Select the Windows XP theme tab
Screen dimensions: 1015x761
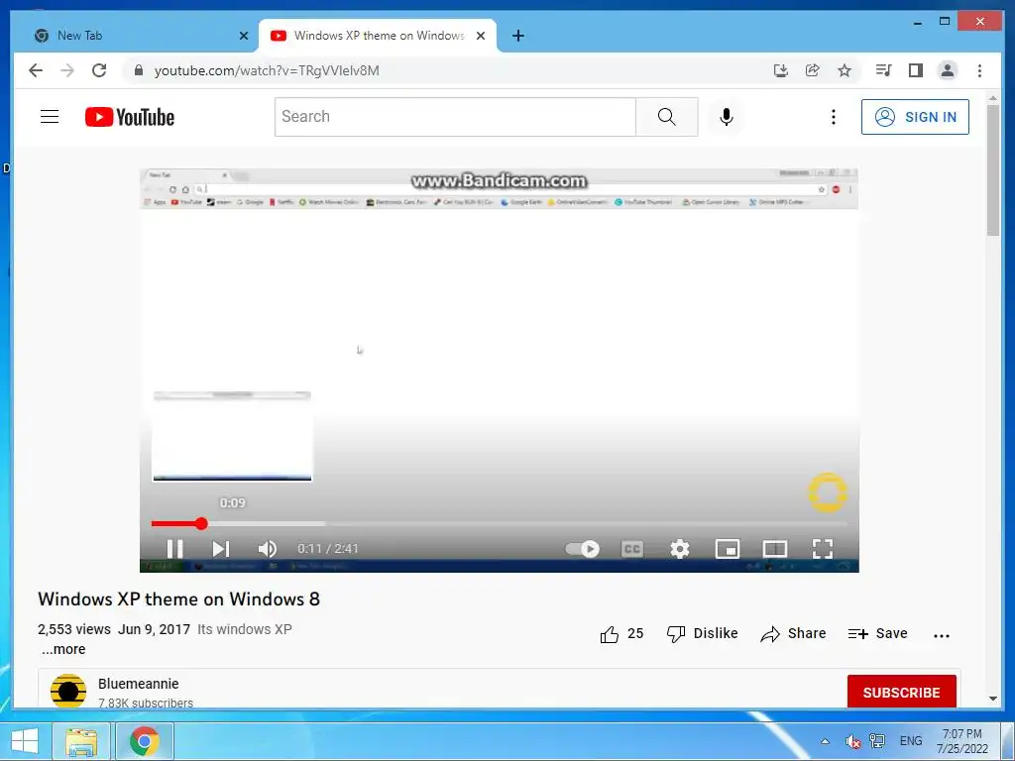(378, 36)
